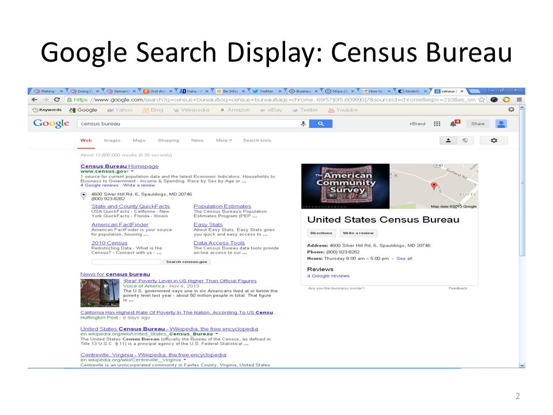Open the American Community Survey image
Image resolution: width=553 pixels, height=415 pixels.
click(x=345, y=186)
